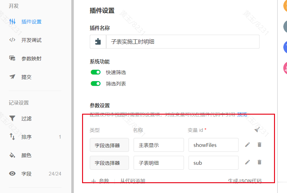Edit the sub variable id field

[x=214, y=163]
